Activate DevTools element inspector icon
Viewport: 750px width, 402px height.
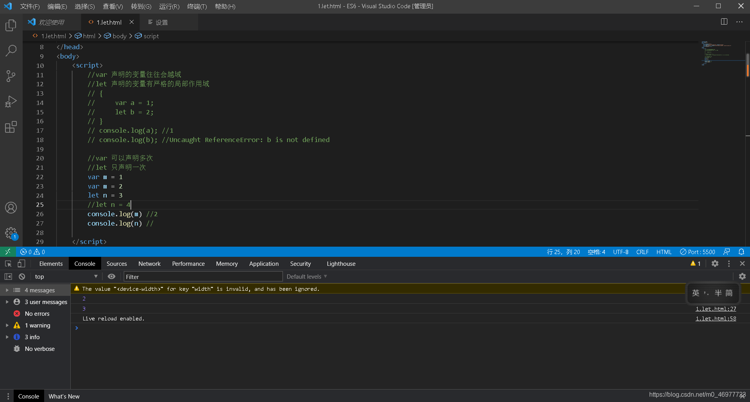[8, 264]
